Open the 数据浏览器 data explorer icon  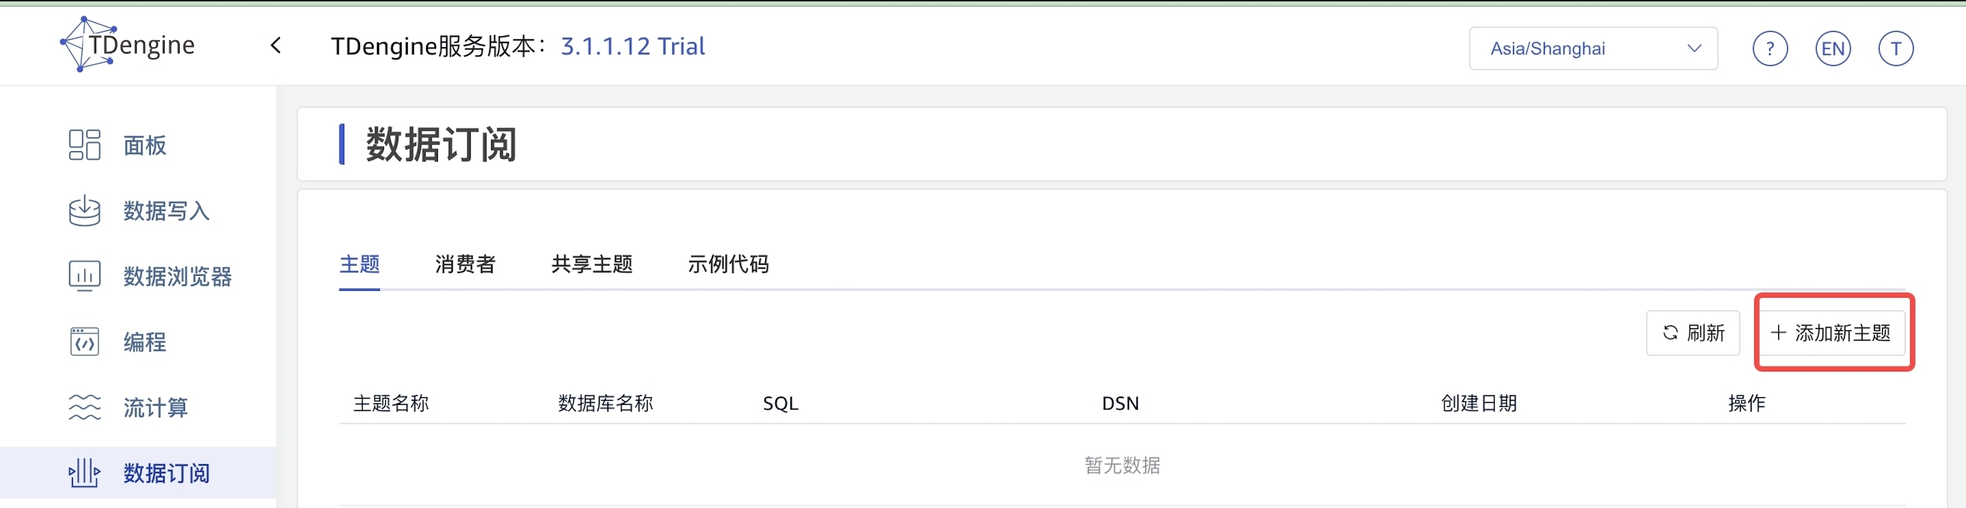click(84, 276)
